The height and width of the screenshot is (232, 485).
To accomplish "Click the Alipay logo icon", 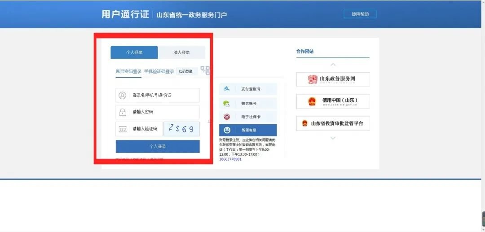I will [227, 89].
